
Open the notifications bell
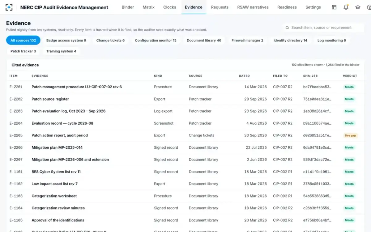(346, 7)
